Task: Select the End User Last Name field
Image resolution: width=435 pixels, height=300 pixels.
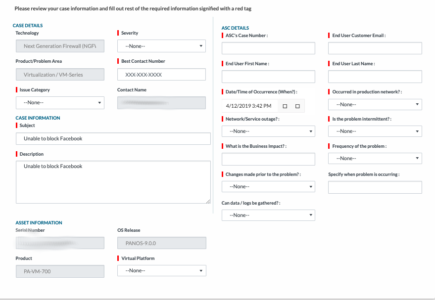Action: click(x=375, y=77)
